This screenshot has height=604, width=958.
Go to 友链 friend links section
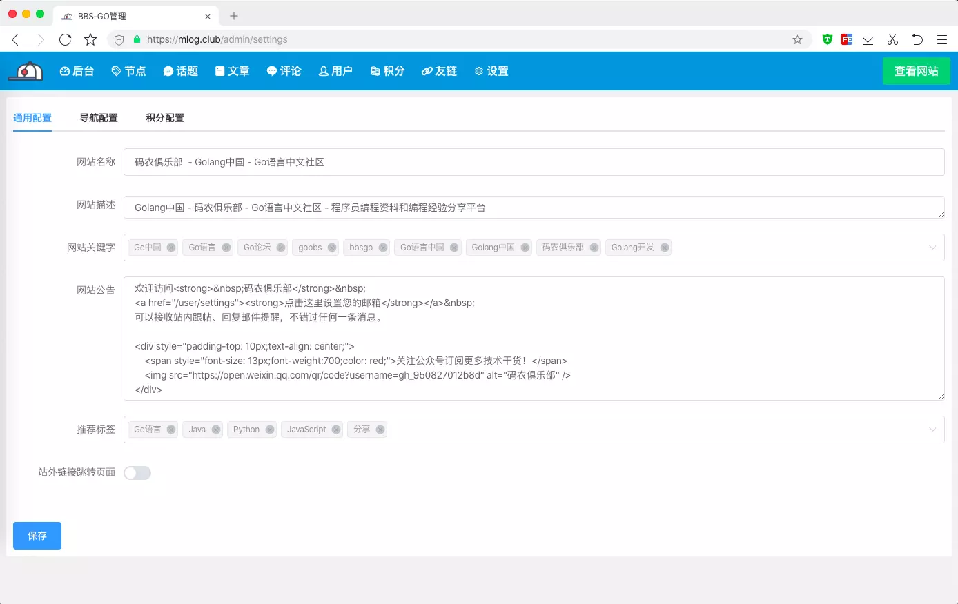tap(439, 71)
